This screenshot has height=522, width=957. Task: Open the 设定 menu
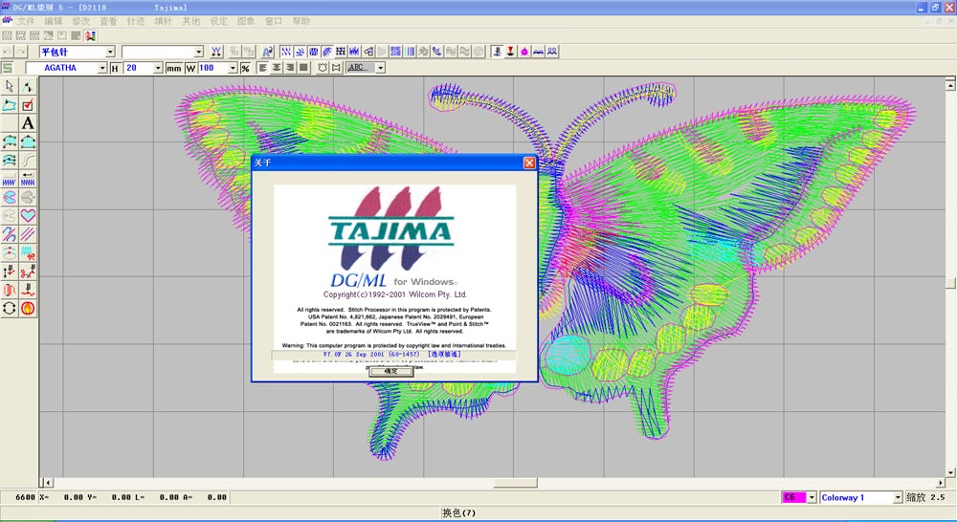click(218, 21)
